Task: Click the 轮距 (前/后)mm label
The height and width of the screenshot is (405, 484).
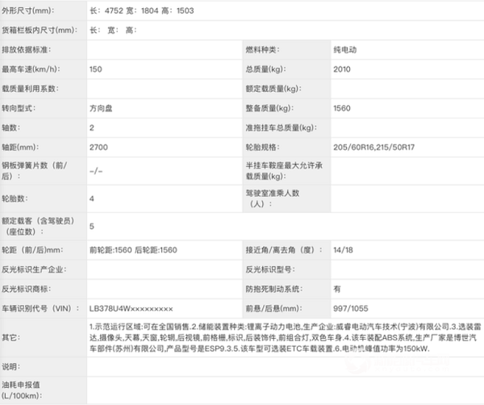Action: point(32,250)
